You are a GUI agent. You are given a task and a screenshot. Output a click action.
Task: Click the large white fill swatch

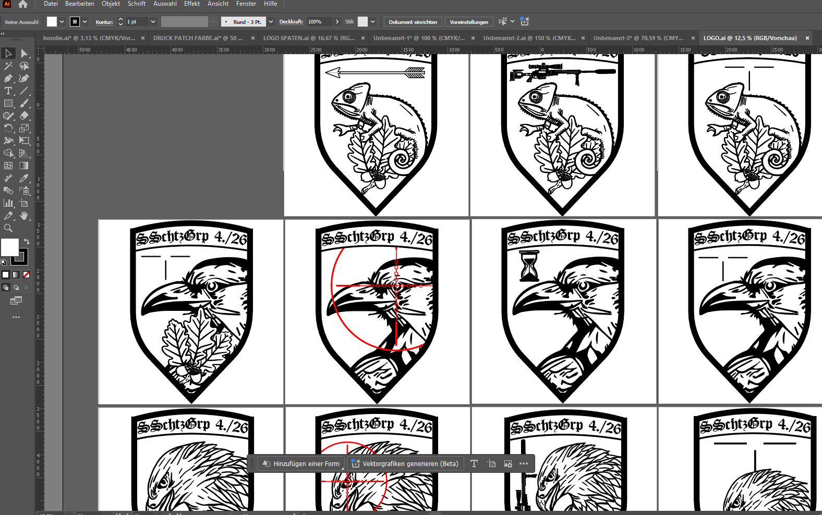pos(9,247)
